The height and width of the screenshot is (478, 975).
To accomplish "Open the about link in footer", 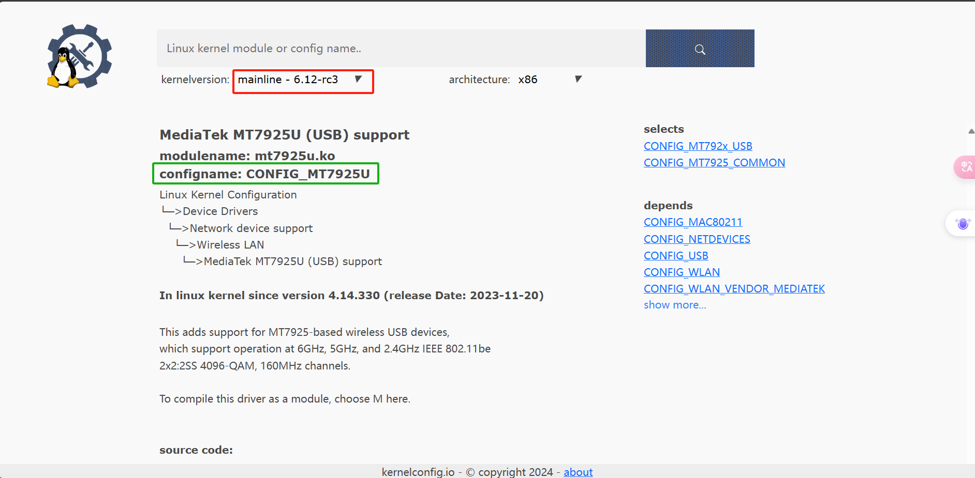I will [x=578, y=472].
